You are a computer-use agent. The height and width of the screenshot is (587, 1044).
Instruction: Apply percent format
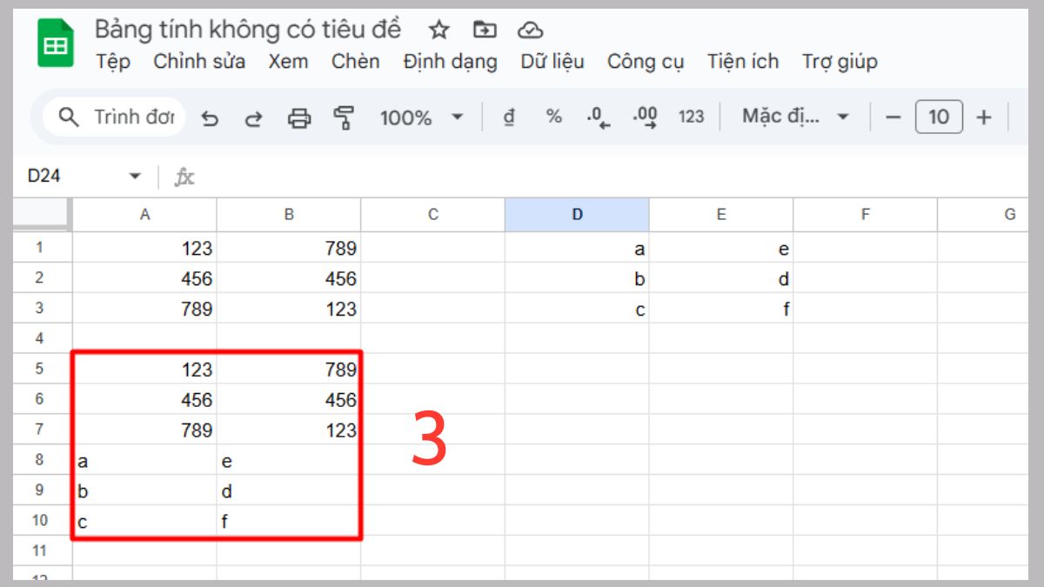[552, 117]
